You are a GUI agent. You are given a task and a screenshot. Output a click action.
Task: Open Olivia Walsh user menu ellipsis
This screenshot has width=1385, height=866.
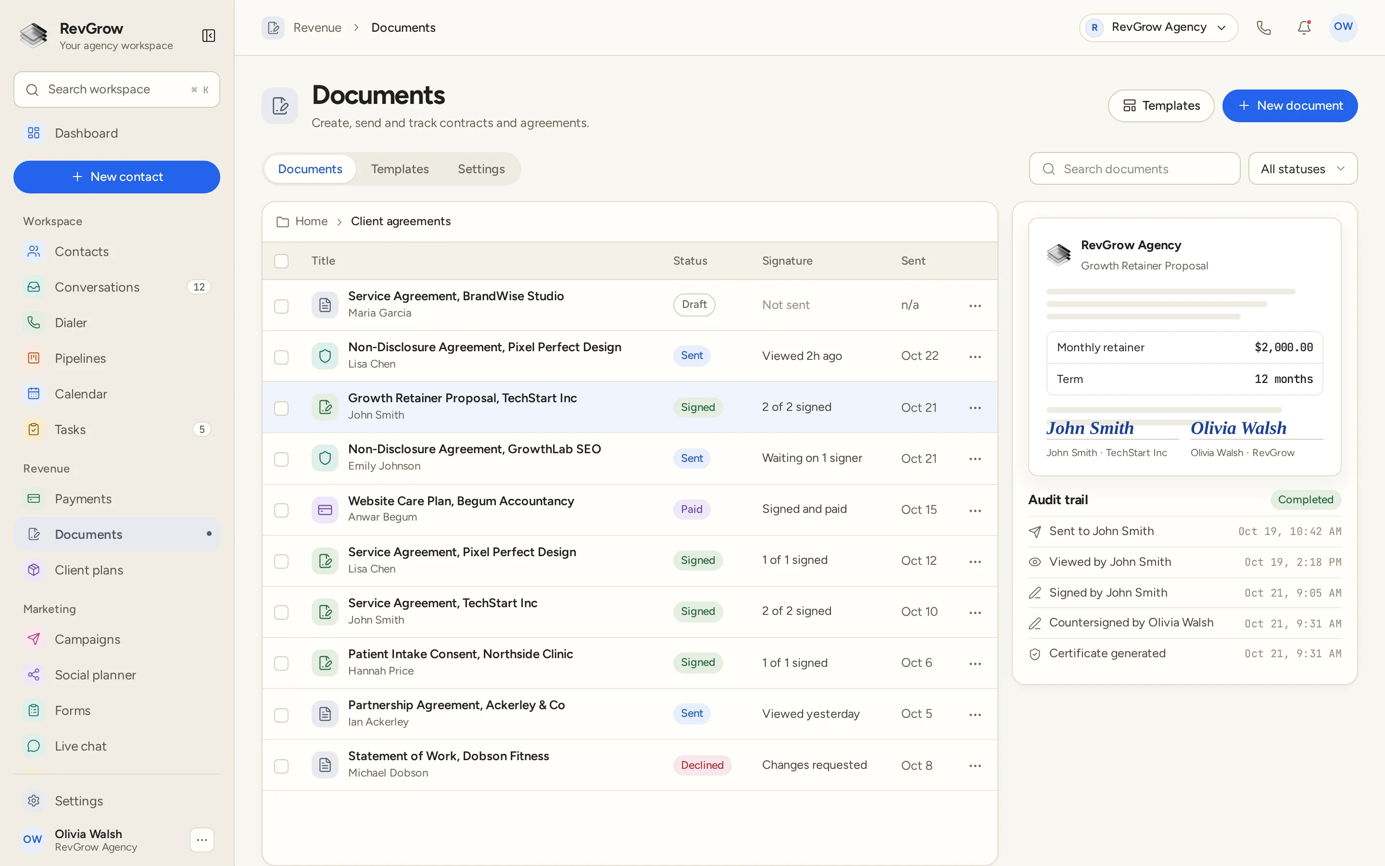click(x=201, y=840)
